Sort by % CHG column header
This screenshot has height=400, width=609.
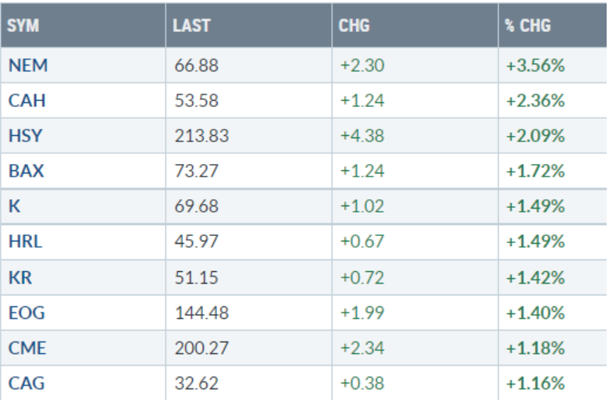[528, 26]
